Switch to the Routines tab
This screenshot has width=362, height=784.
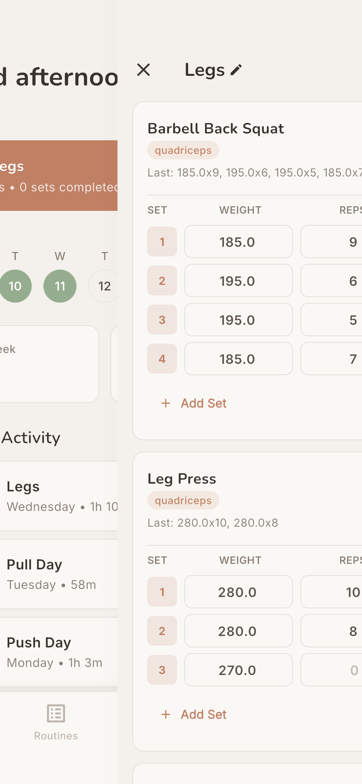point(56,725)
